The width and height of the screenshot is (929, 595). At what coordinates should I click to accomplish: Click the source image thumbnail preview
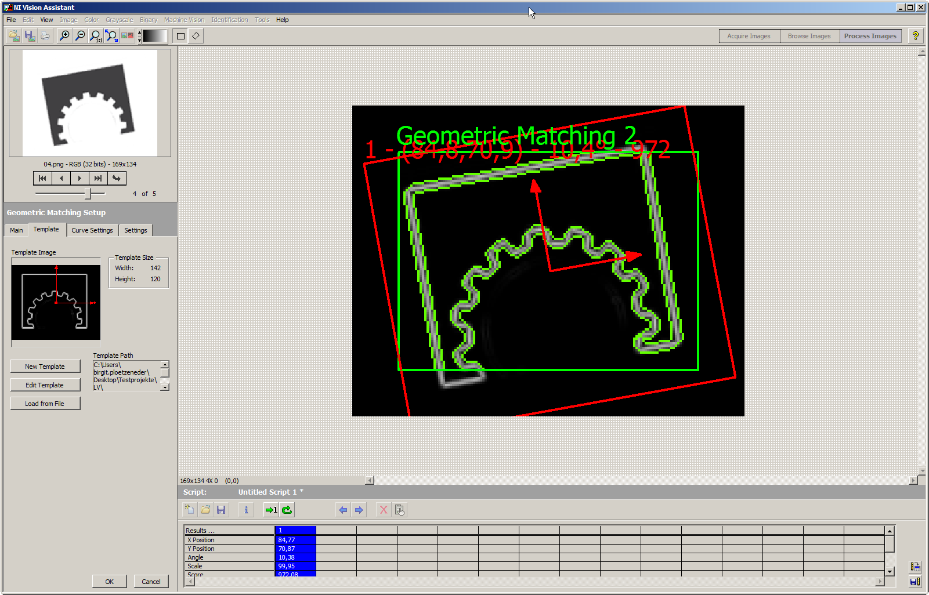click(x=90, y=103)
